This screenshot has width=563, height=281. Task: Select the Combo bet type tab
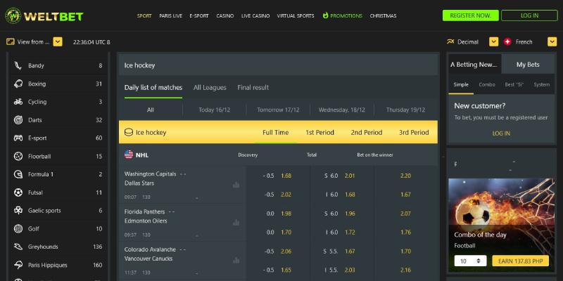point(487,84)
